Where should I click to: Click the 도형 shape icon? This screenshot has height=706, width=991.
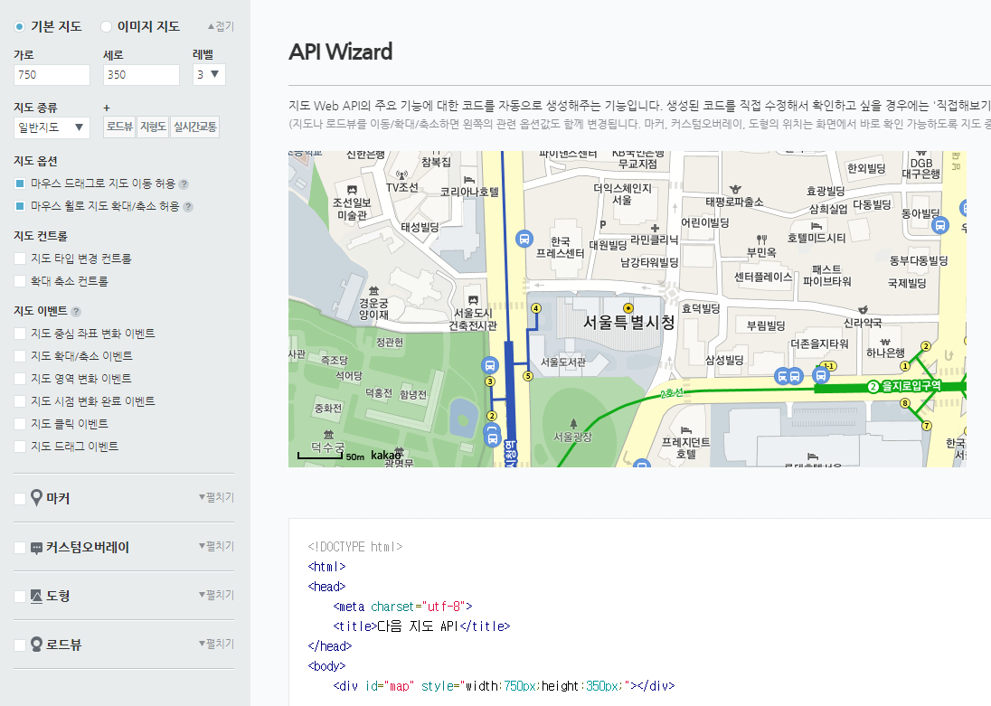(x=37, y=596)
